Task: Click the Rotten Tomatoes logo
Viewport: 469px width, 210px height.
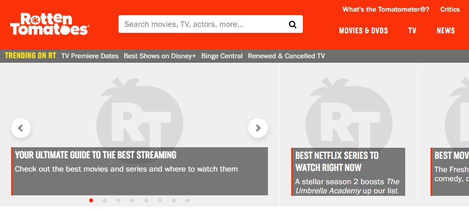Action: 49,24
